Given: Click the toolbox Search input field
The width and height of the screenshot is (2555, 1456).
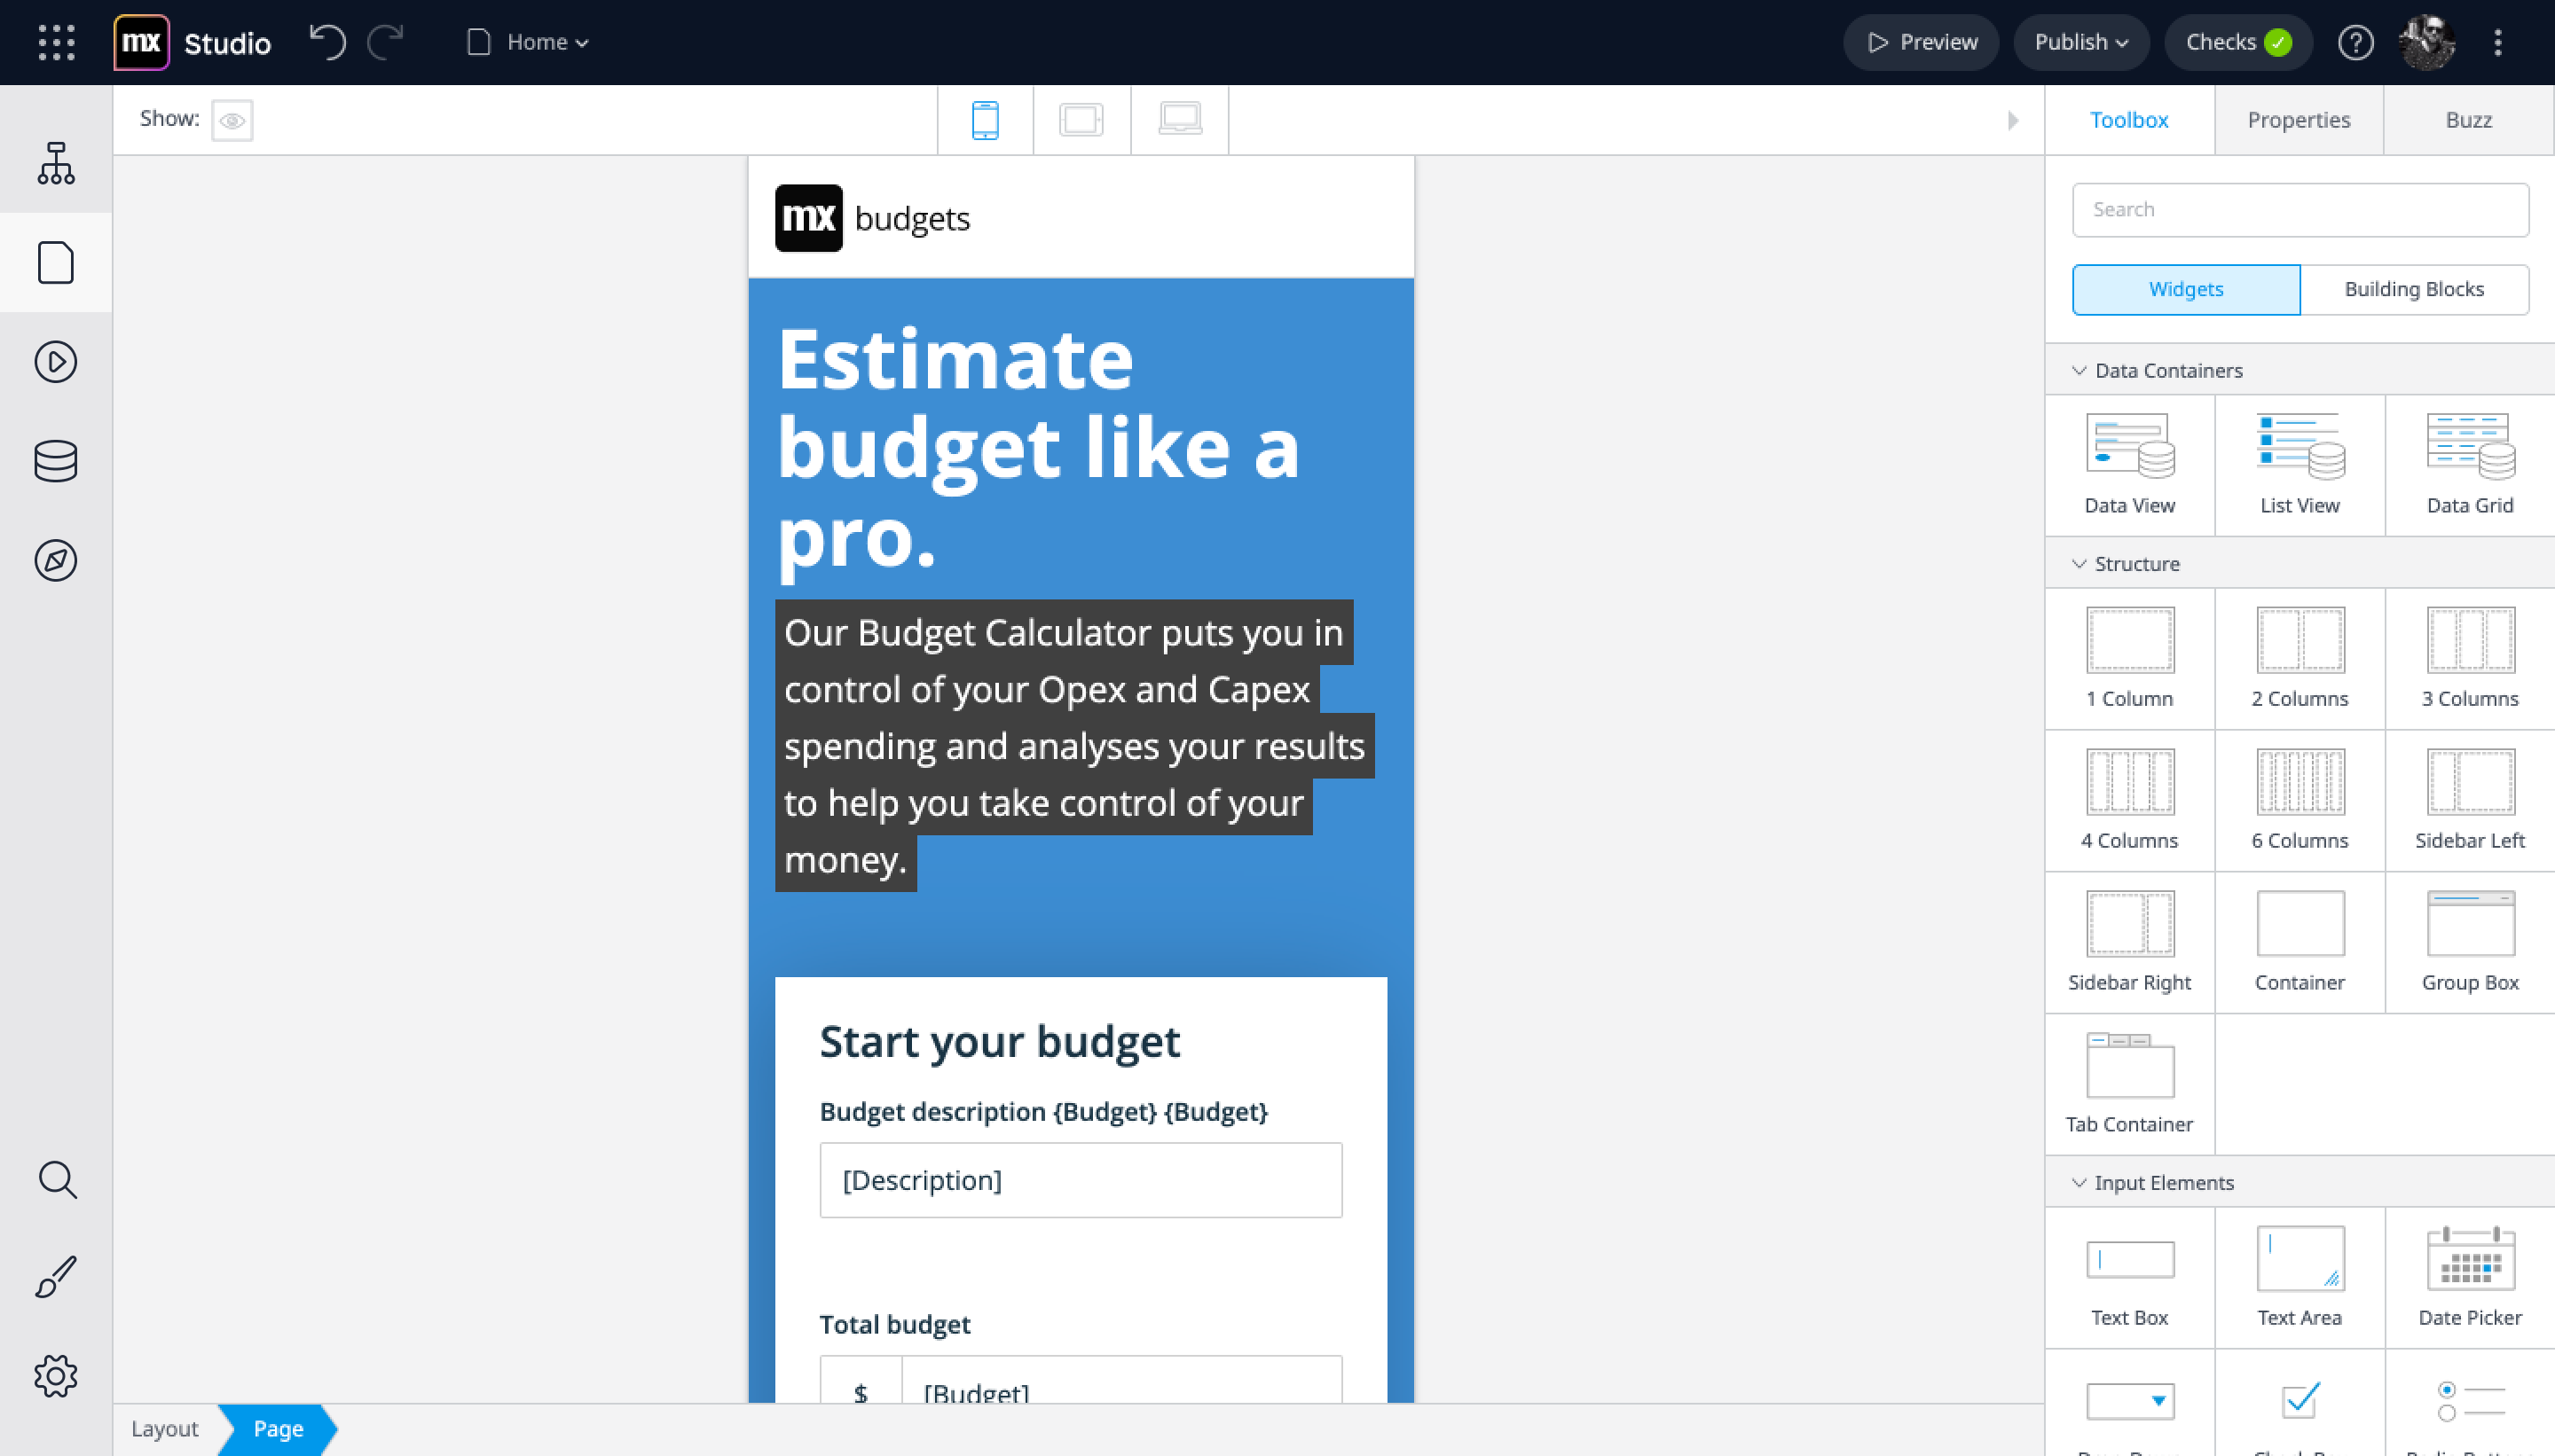Looking at the screenshot, I should click(x=2299, y=210).
